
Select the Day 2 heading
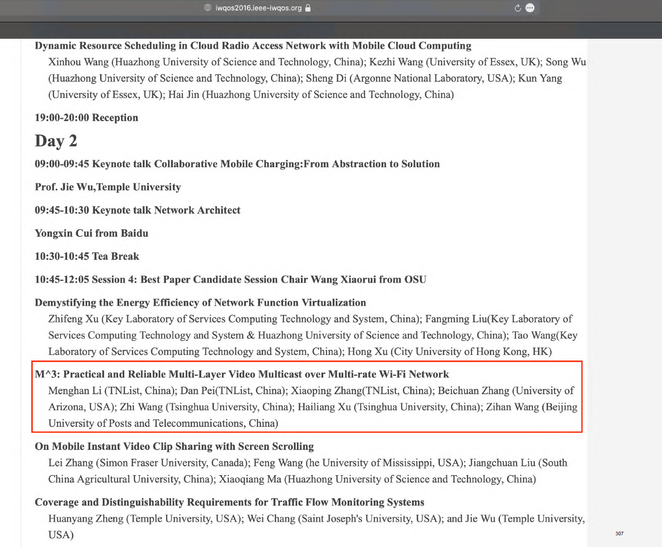pyautogui.click(x=56, y=140)
